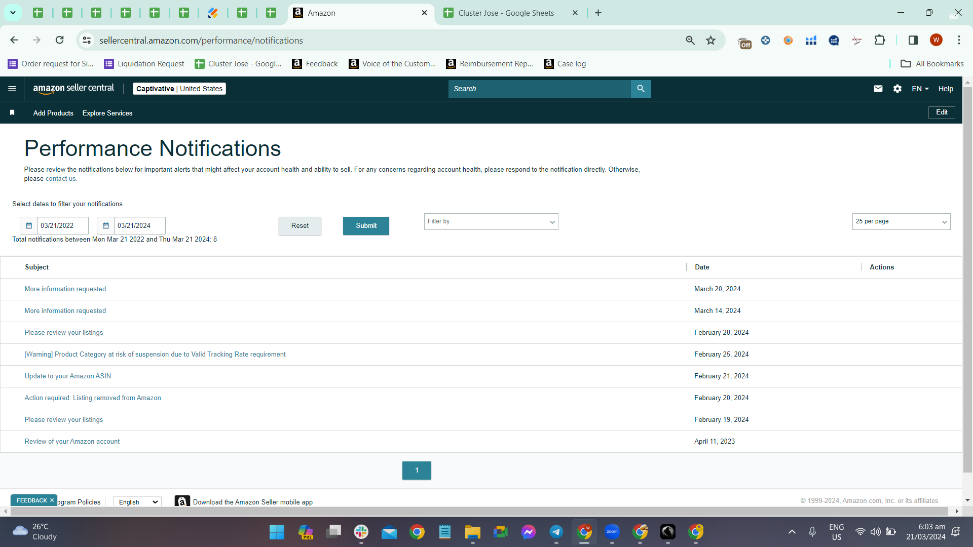The width and height of the screenshot is (973, 547).
Task: View site information icon
Action: pyautogui.click(x=87, y=40)
